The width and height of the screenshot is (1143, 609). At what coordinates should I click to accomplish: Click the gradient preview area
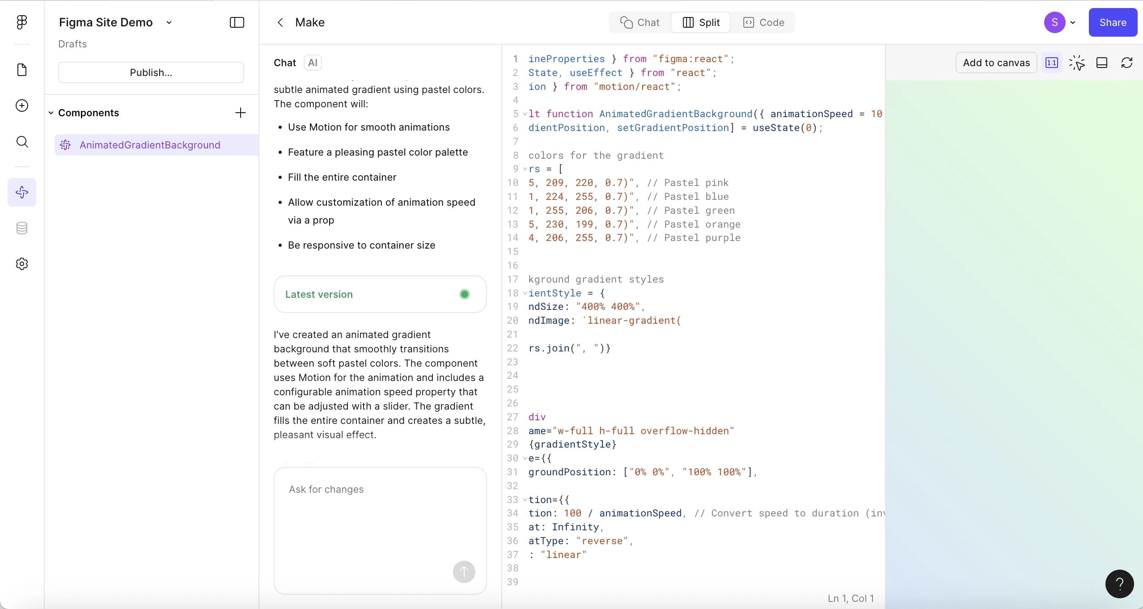[1014, 344]
